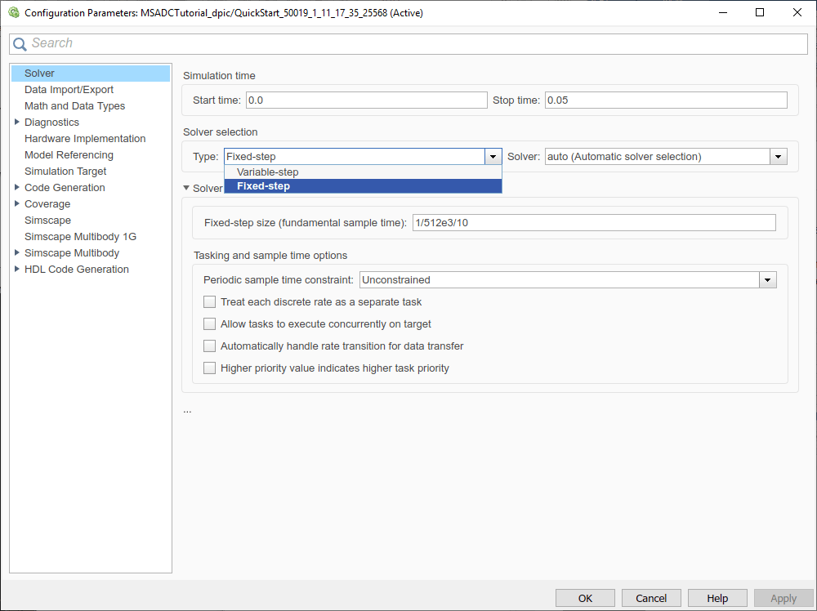Open Help for configuration parameters
817x611 pixels.
[x=717, y=598]
